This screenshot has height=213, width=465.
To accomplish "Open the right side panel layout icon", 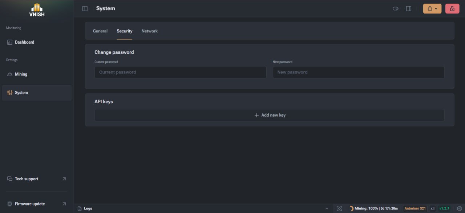I will point(409,9).
